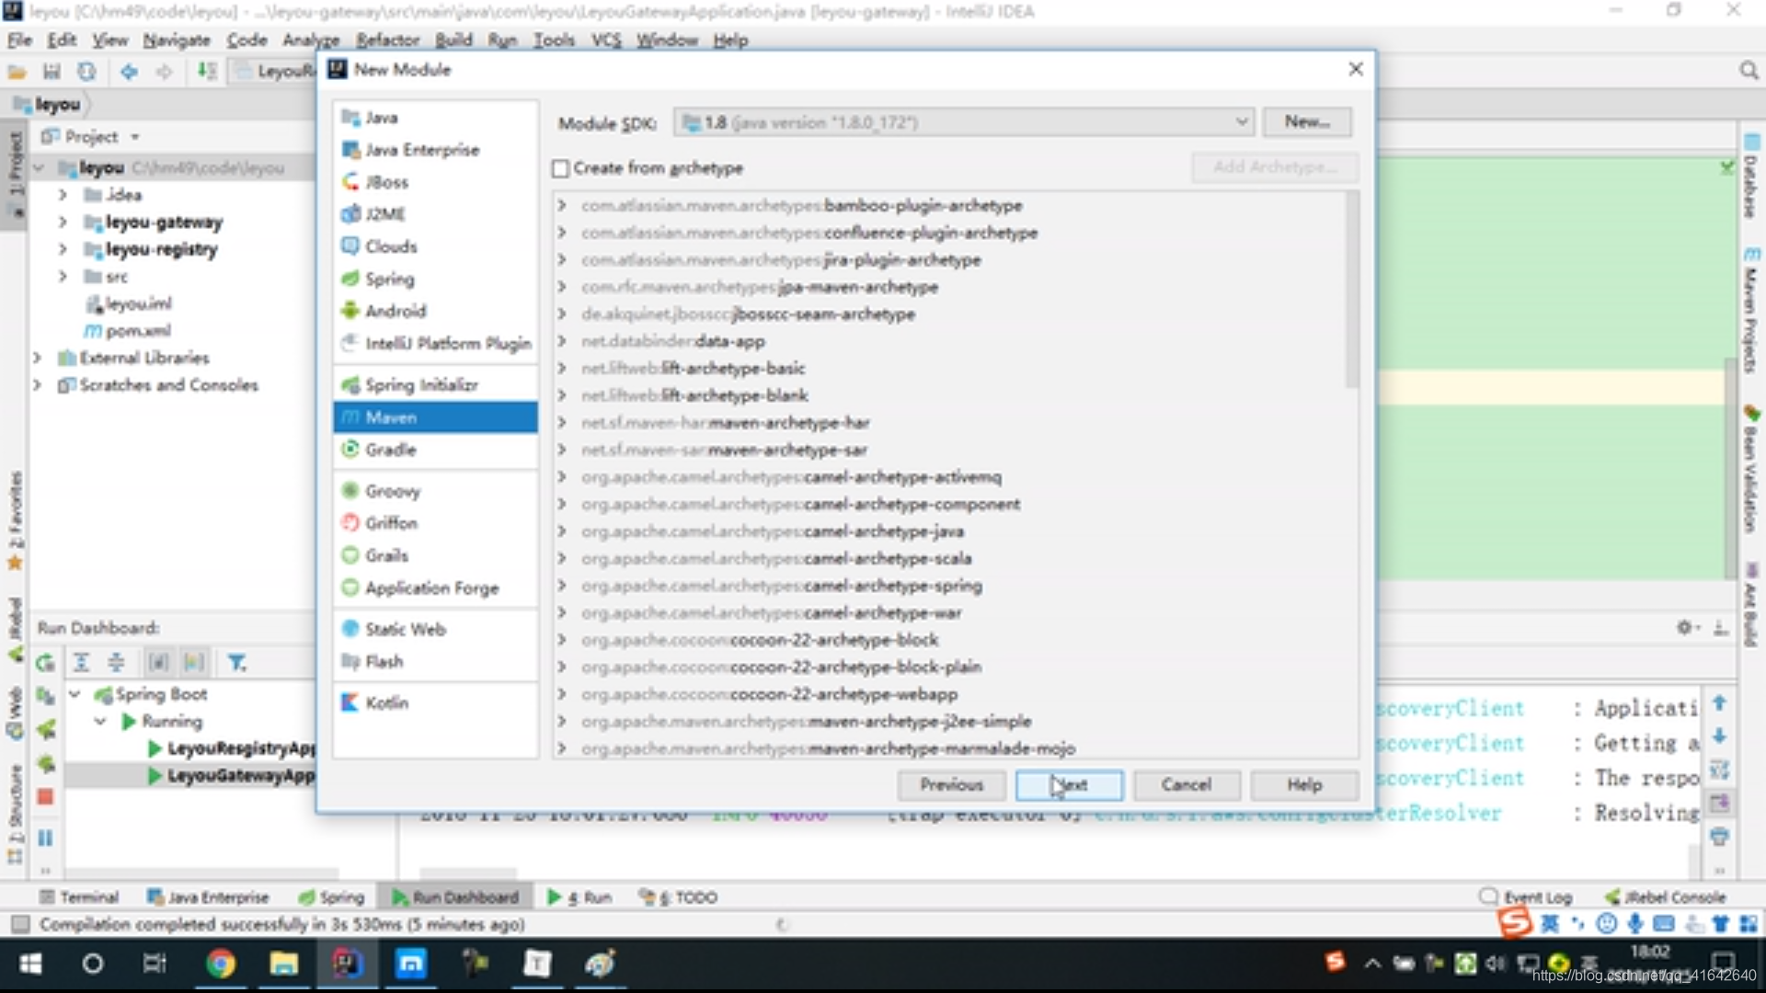Screen dimensions: 1766x993
Task: Open the Refactor menu
Action: click(387, 40)
